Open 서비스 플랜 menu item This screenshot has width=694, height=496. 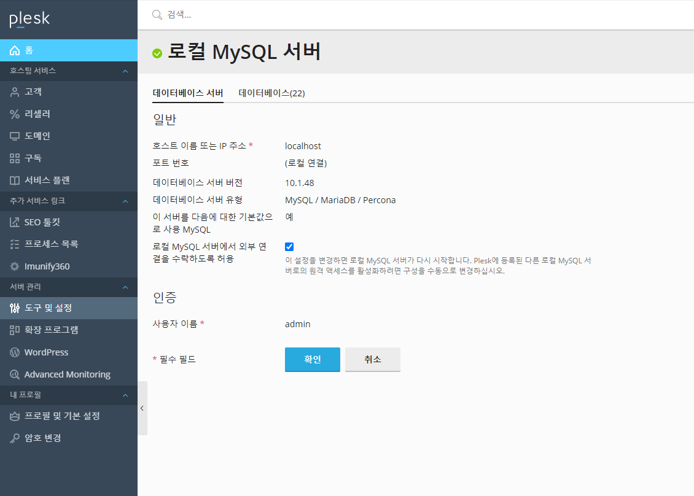69,180
